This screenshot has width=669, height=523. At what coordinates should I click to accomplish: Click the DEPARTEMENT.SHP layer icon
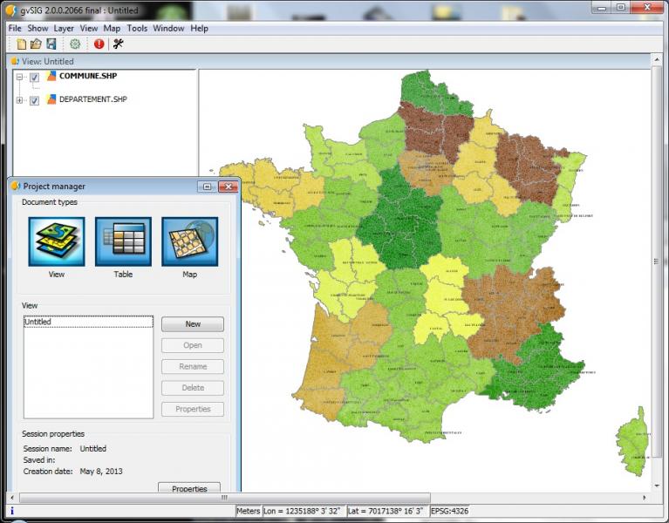[51, 99]
